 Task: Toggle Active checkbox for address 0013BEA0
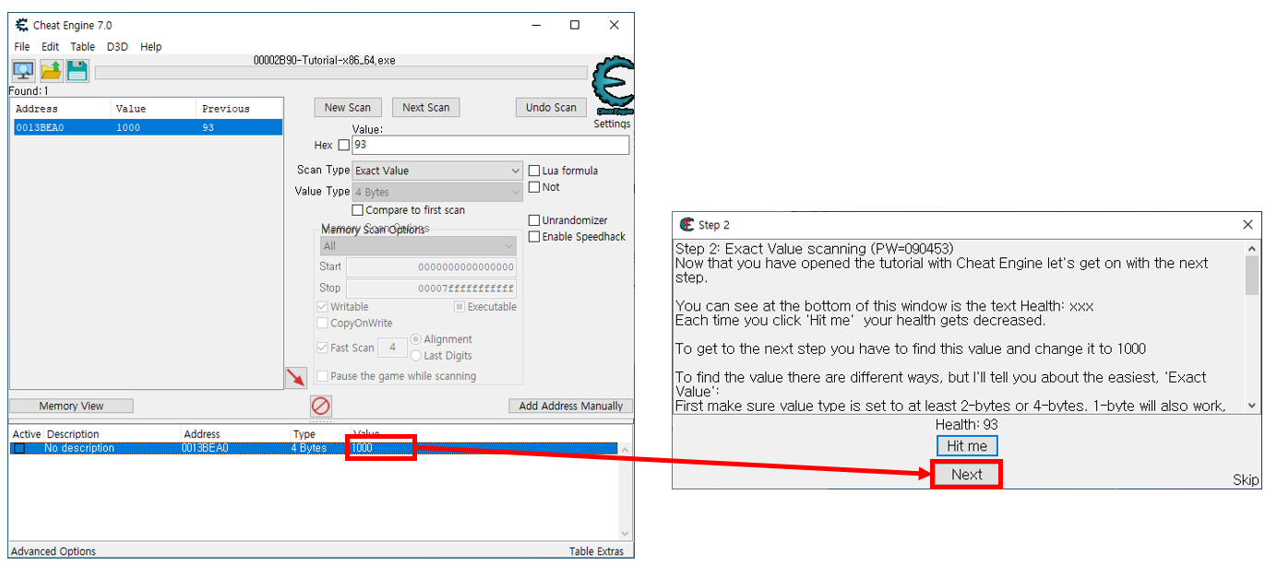pyautogui.click(x=18, y=448)
